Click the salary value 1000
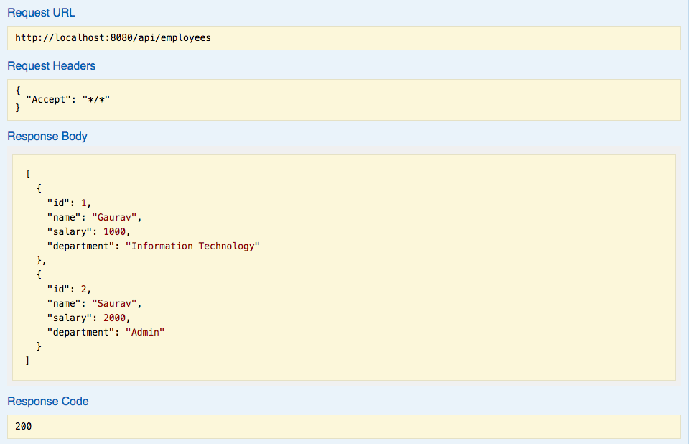Screen dimensions: 690x444 114,231
